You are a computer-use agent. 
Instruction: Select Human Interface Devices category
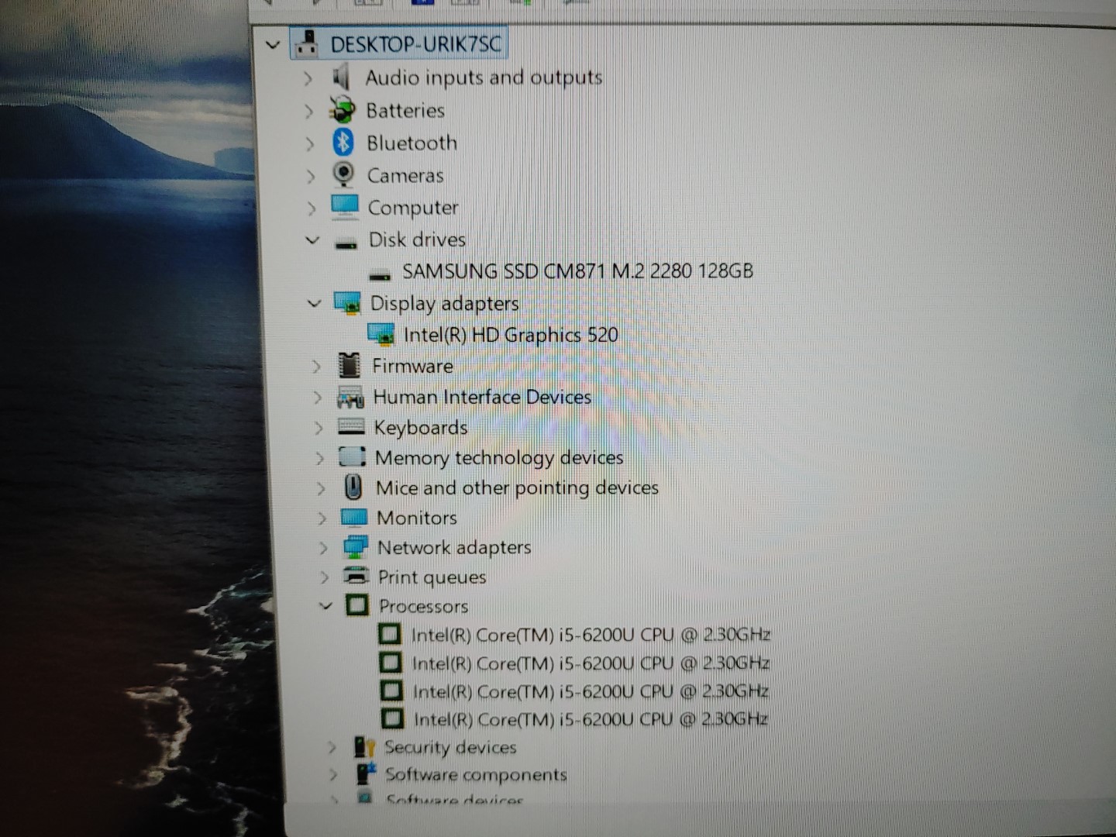(x=481, y=397)
